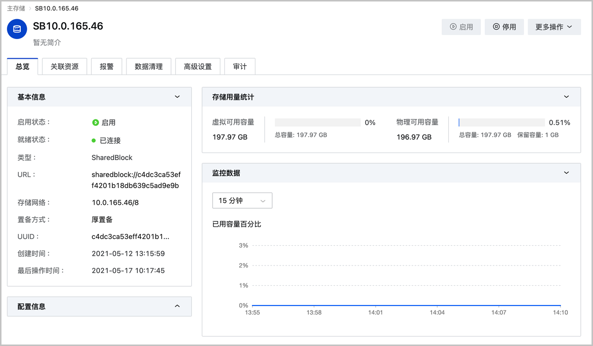593x346 pixels.
Task: Go to the 数据清理 tab
Action: 149,67
